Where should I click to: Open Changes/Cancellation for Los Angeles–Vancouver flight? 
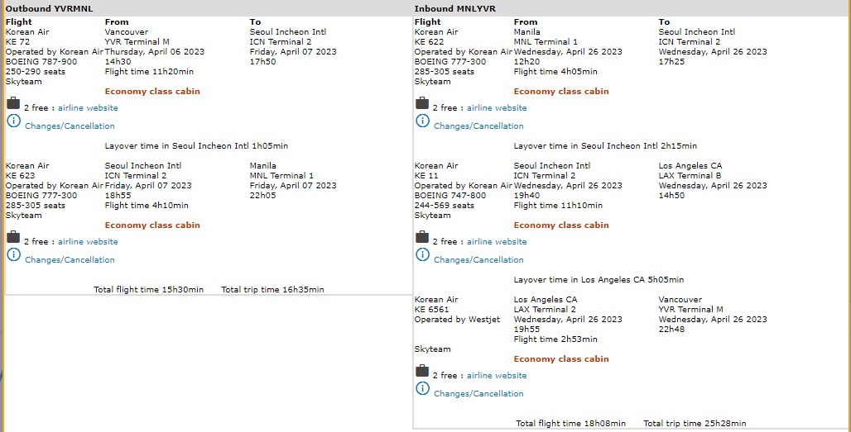pyautogui.click(x=478, y=394)
